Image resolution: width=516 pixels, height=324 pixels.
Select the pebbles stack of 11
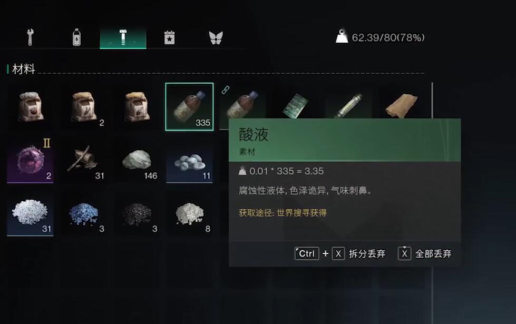(x=189, y=160)
